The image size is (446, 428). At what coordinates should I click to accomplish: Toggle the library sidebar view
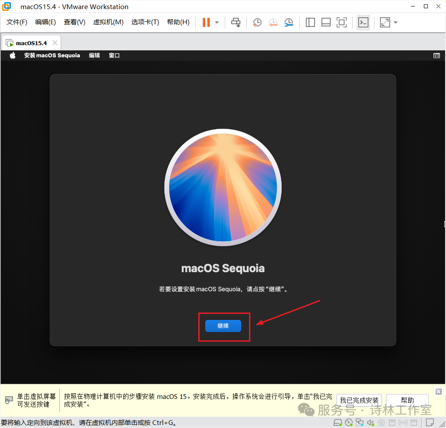(310, 22)
